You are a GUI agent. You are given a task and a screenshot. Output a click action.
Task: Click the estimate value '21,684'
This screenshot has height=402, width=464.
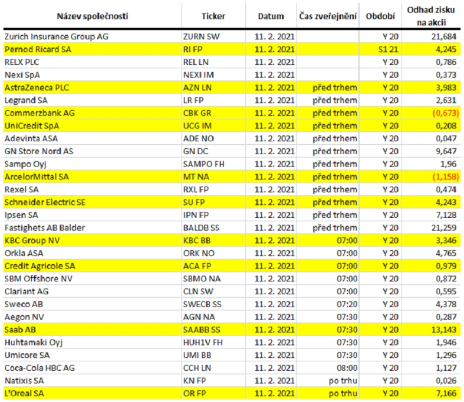443,36
